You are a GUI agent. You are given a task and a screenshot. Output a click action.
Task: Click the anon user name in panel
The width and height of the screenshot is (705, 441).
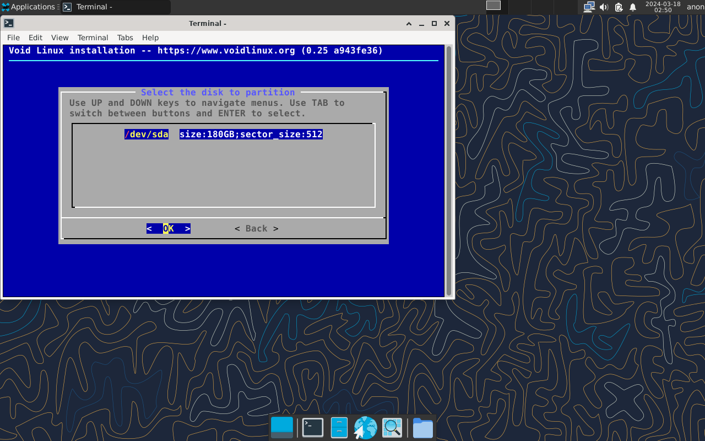point(695,7)
